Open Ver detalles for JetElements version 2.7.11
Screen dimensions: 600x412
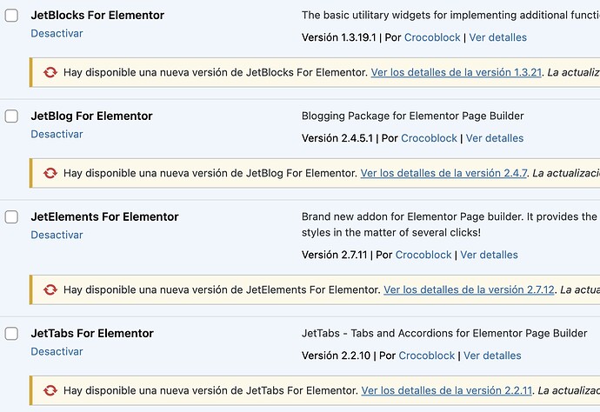click(489, 255)
